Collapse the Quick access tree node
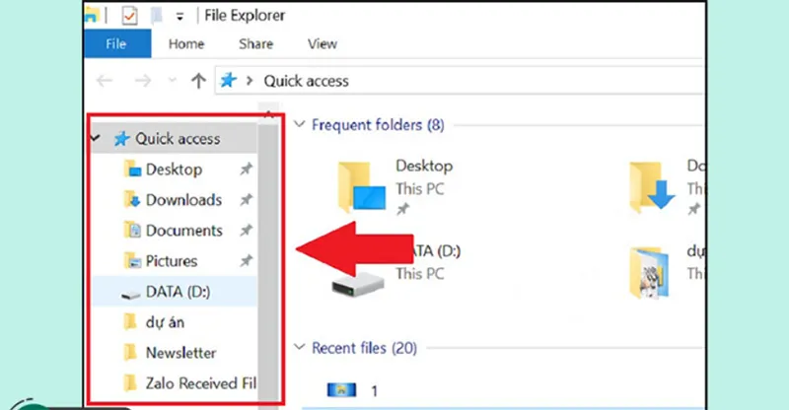 (95, 139)
